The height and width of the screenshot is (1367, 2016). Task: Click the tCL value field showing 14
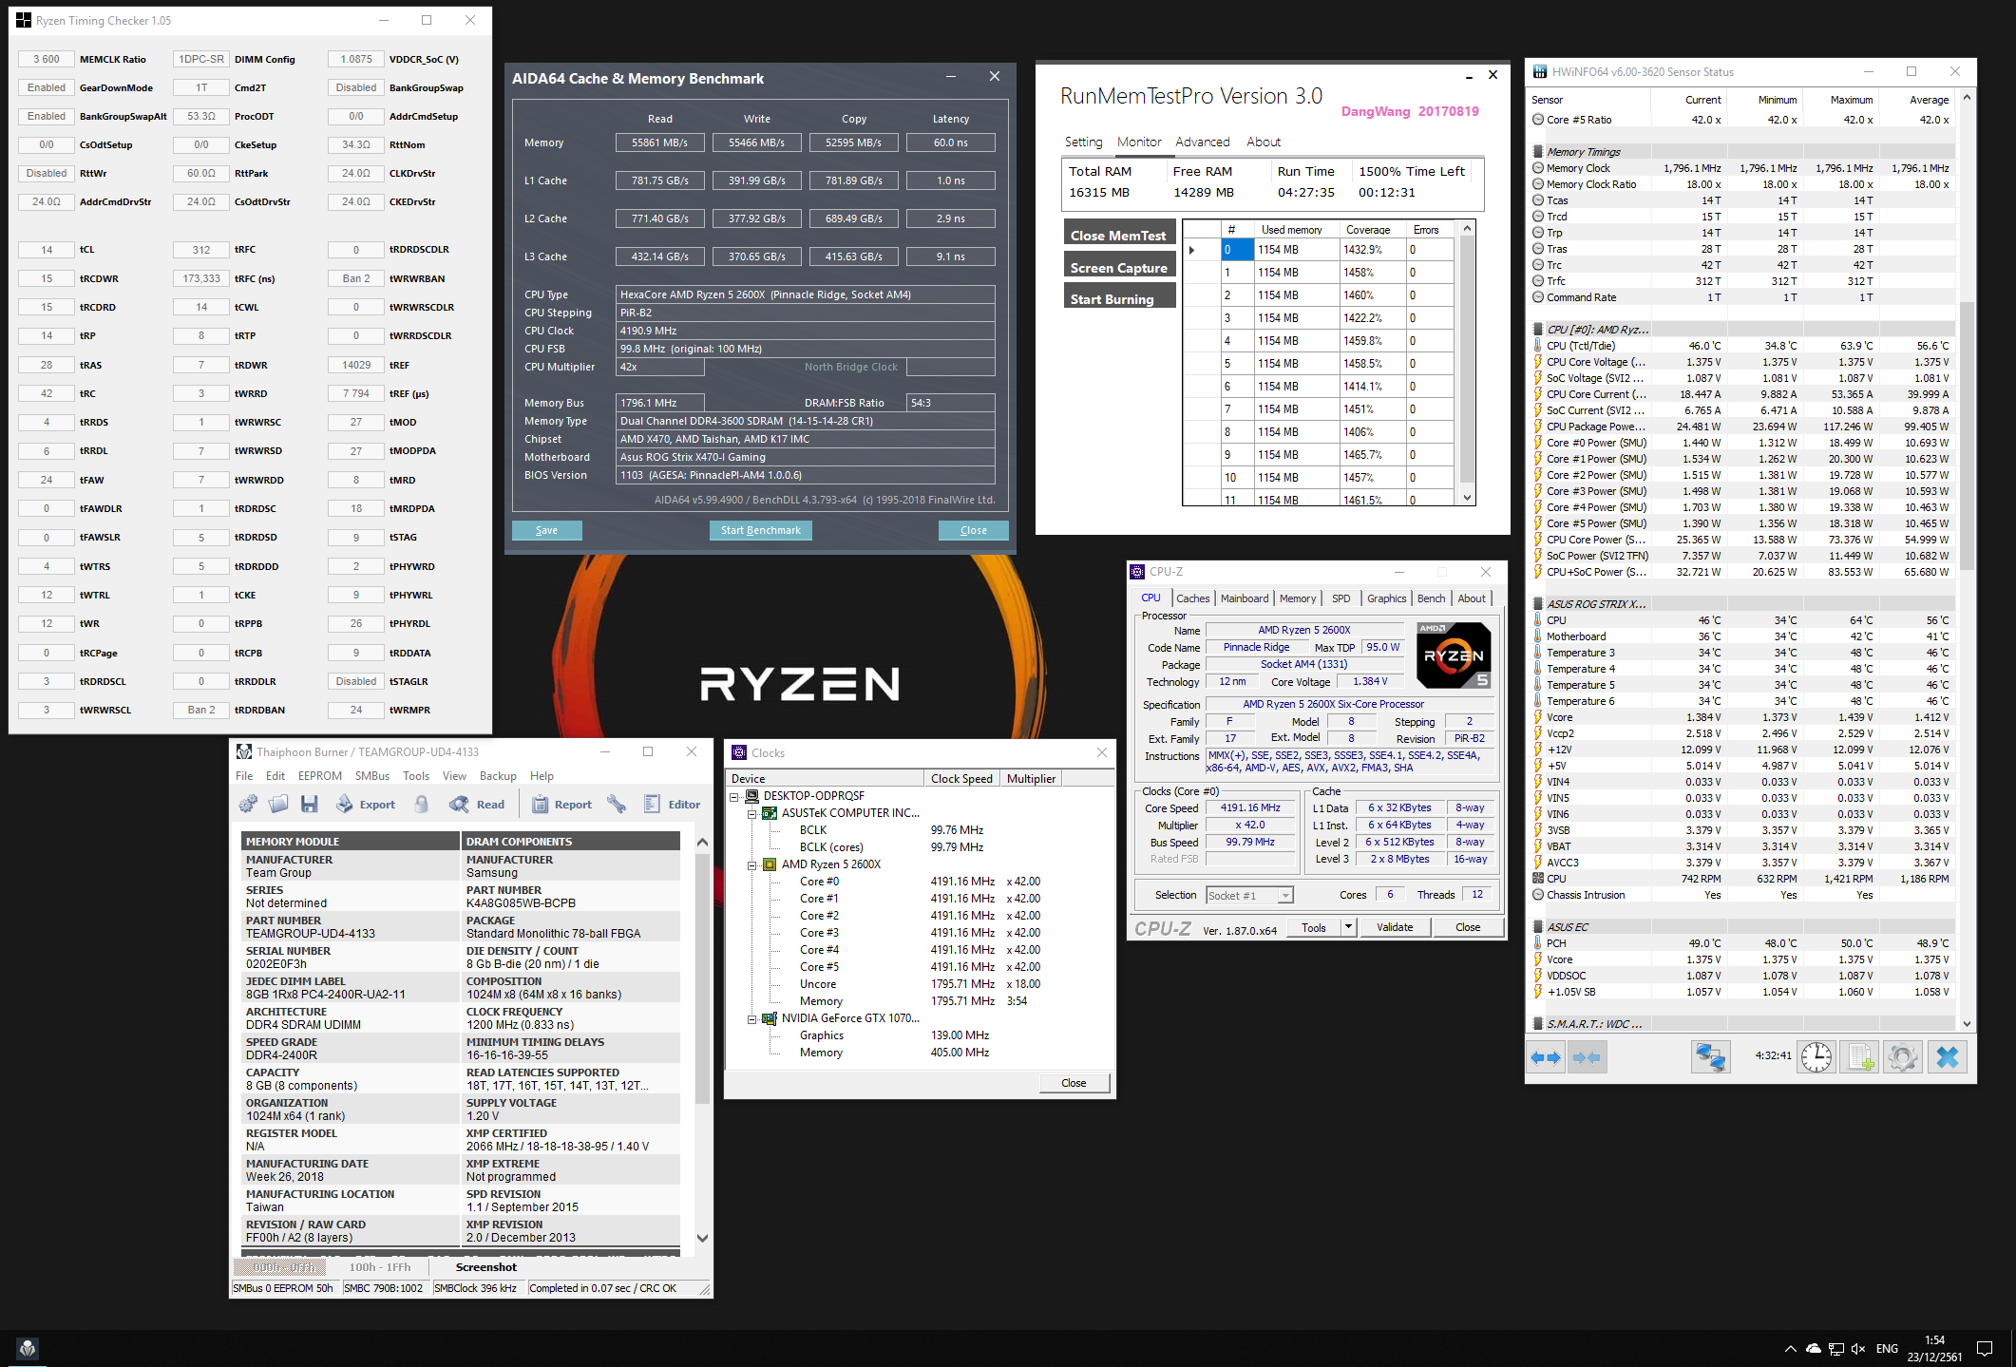click(47, 250)
